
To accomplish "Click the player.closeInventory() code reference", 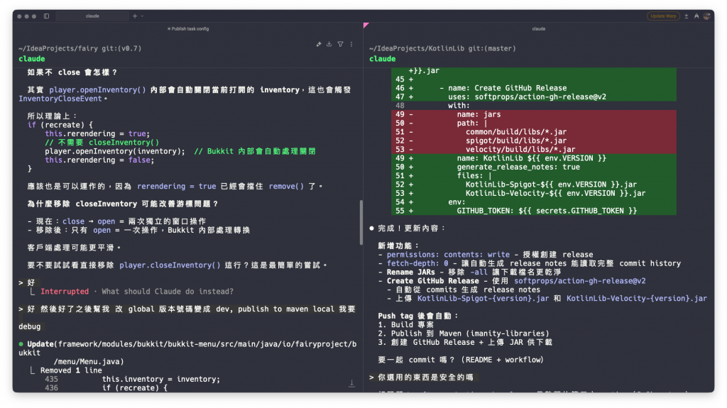I will [x=170, y=265].
